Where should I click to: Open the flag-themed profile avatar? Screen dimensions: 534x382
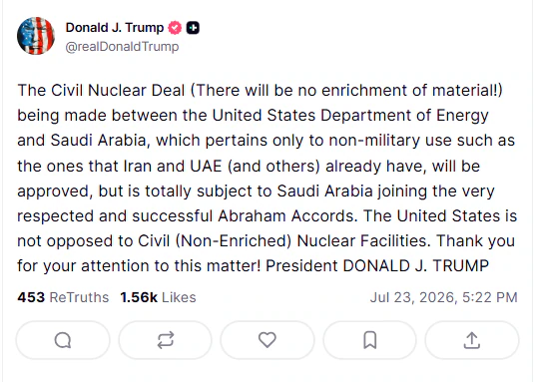pos(36,36)
